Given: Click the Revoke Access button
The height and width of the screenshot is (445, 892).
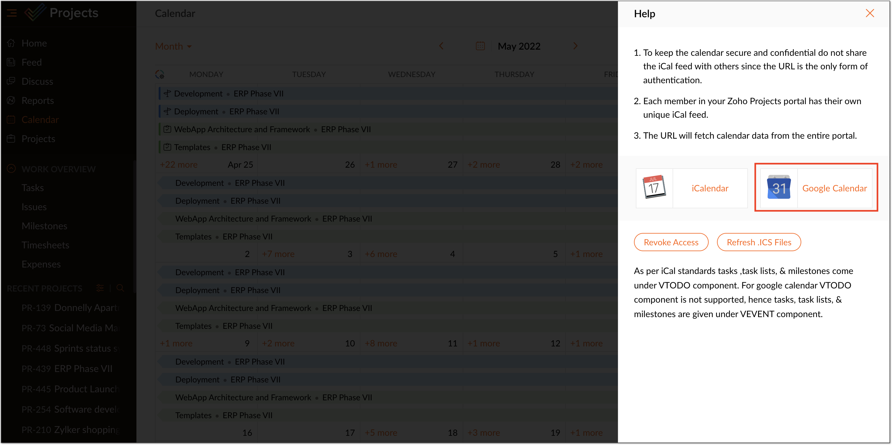Looking at the screenshot, I should (x=671, y=242).
